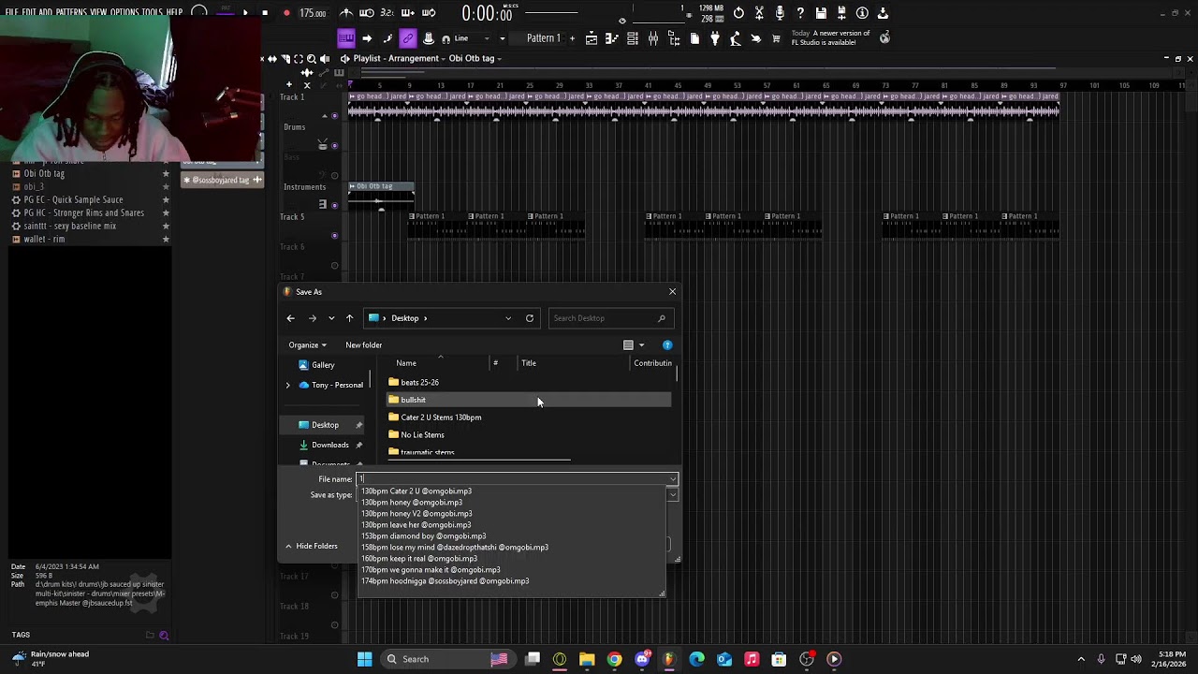Toggle the metronome icon

tap(346, 13)
